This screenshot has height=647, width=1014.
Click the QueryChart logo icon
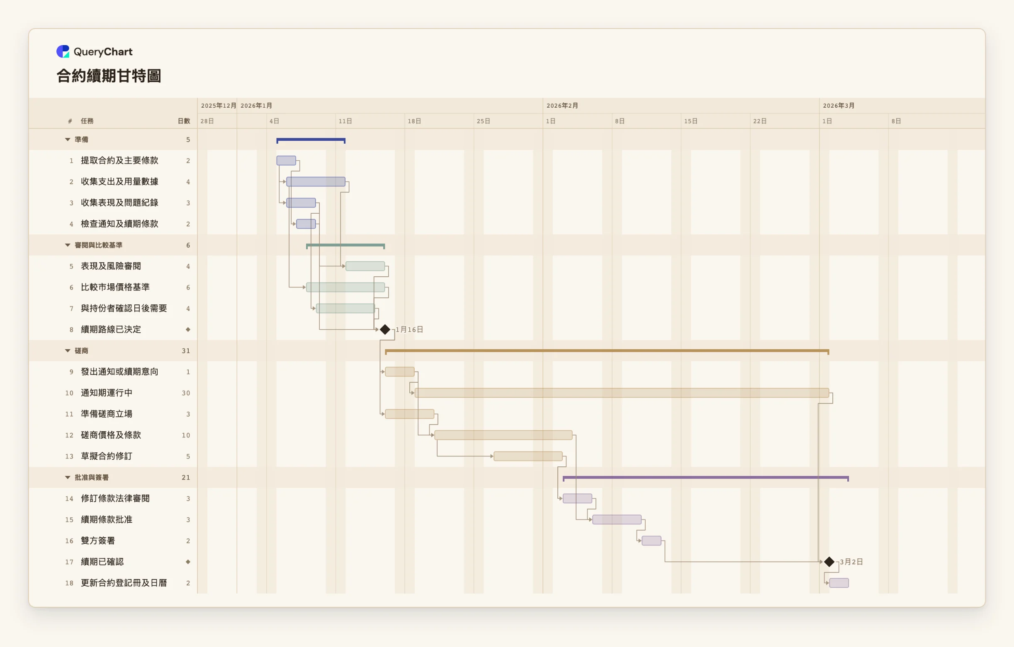click(63, 51)
